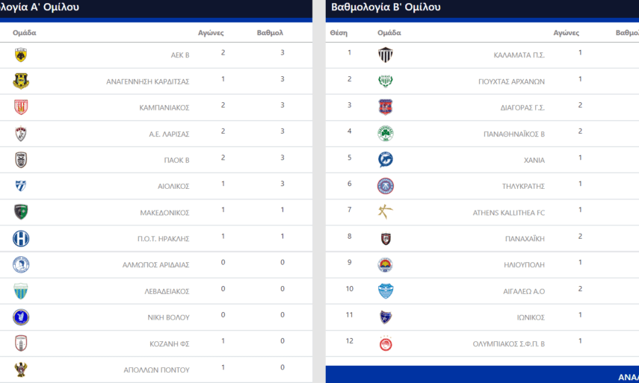
Task: Click the AEK B team logo
Action: point(21,55)
